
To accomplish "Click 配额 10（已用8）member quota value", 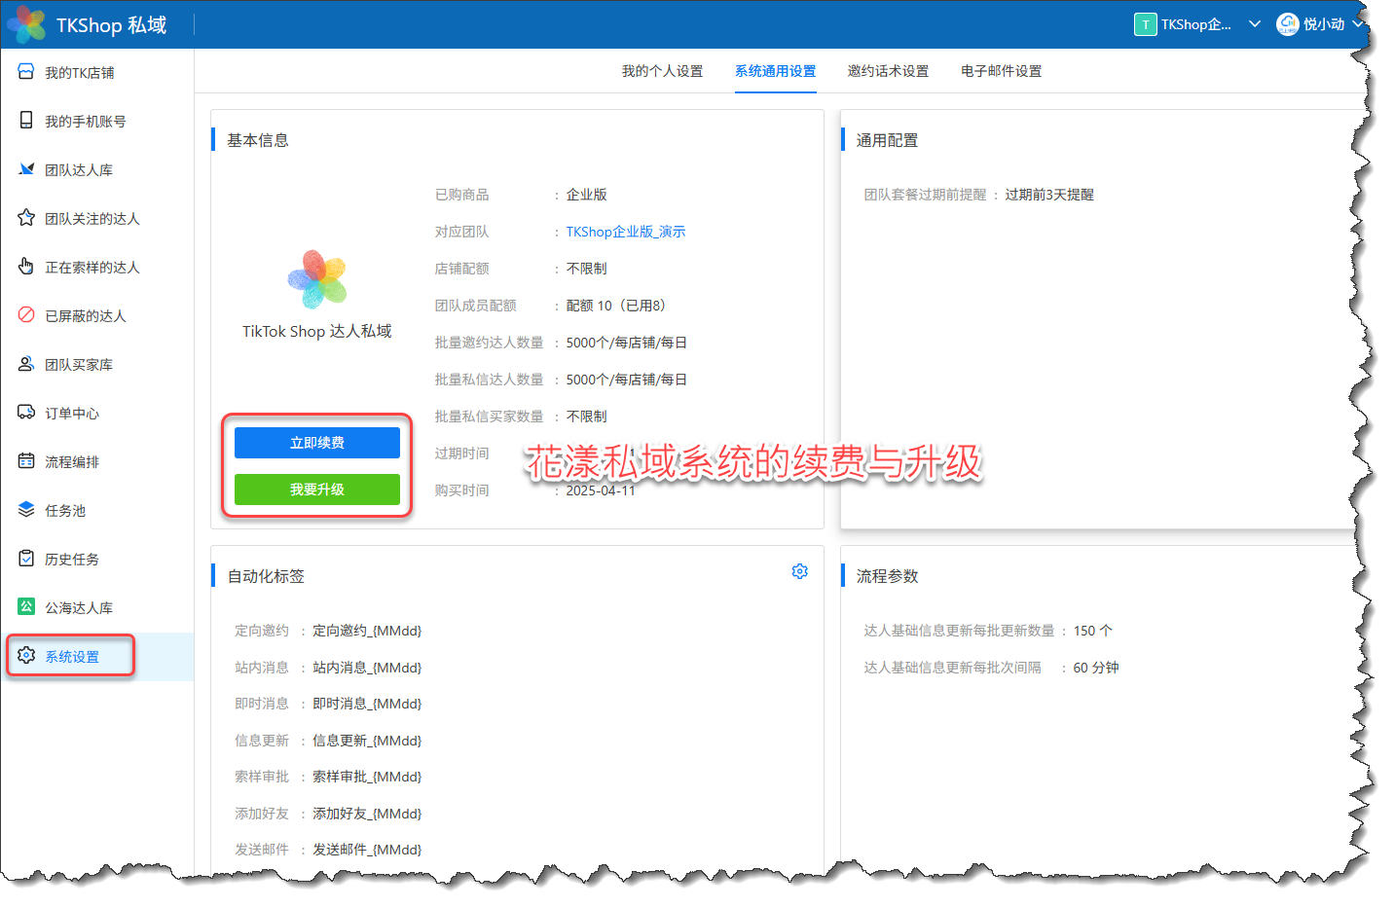I will click(617, 306).
